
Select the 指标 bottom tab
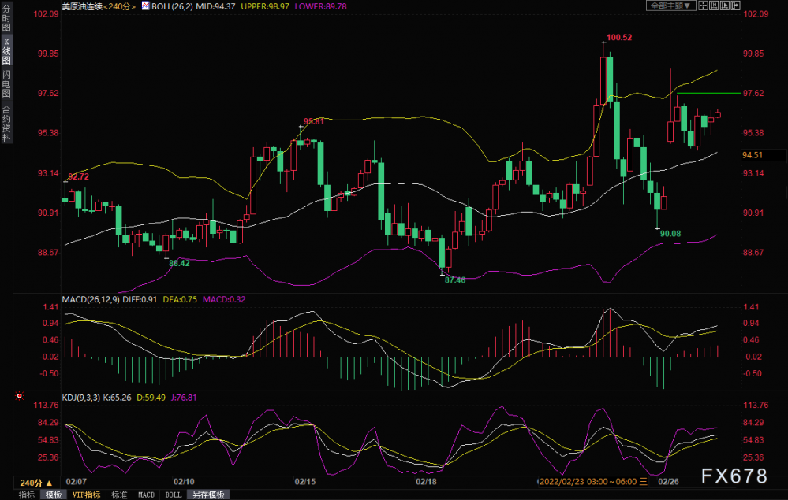click(x=27, y=495)
